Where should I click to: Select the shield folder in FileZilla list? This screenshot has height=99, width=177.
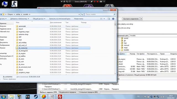121,64
